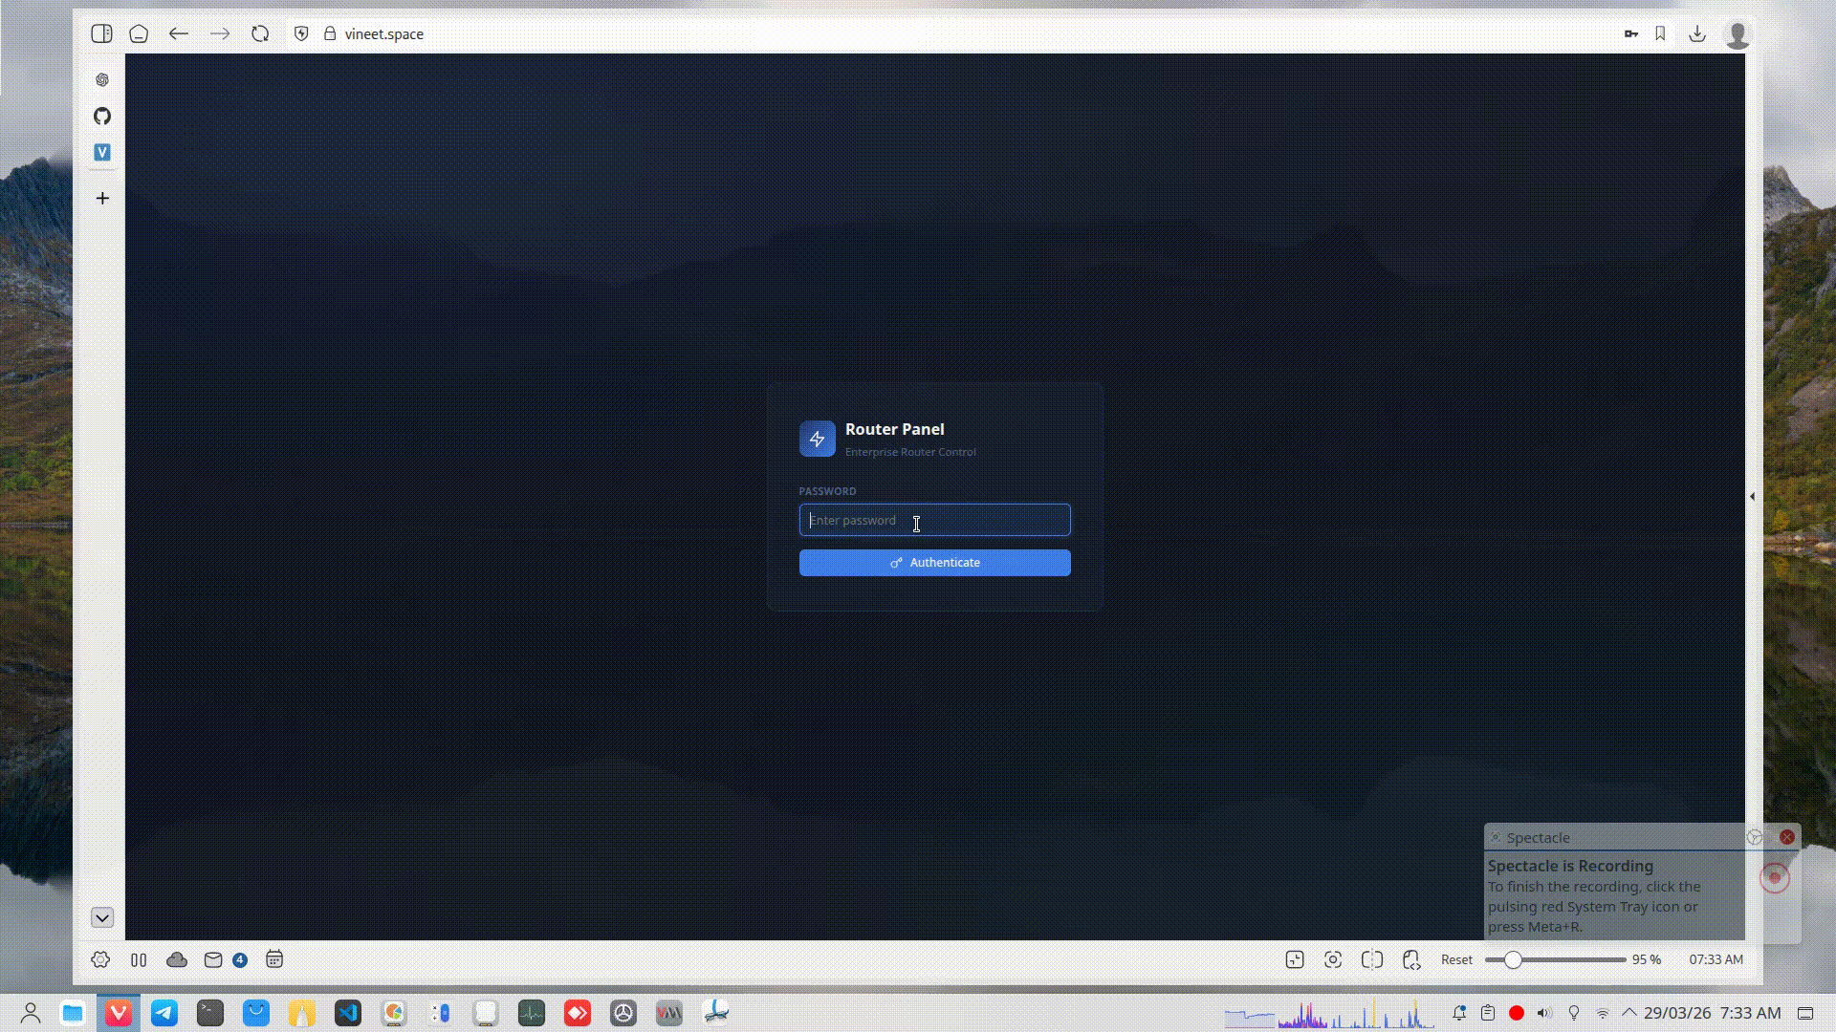Open the GitHub web panel in sidebar
1836x1032 pixels.
(x=101, y=116)
